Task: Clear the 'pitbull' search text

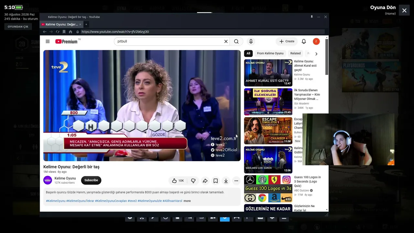Action: [x=226, y=41]
